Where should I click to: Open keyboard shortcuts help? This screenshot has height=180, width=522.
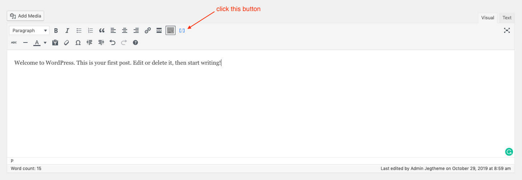[x=135, y=42]
